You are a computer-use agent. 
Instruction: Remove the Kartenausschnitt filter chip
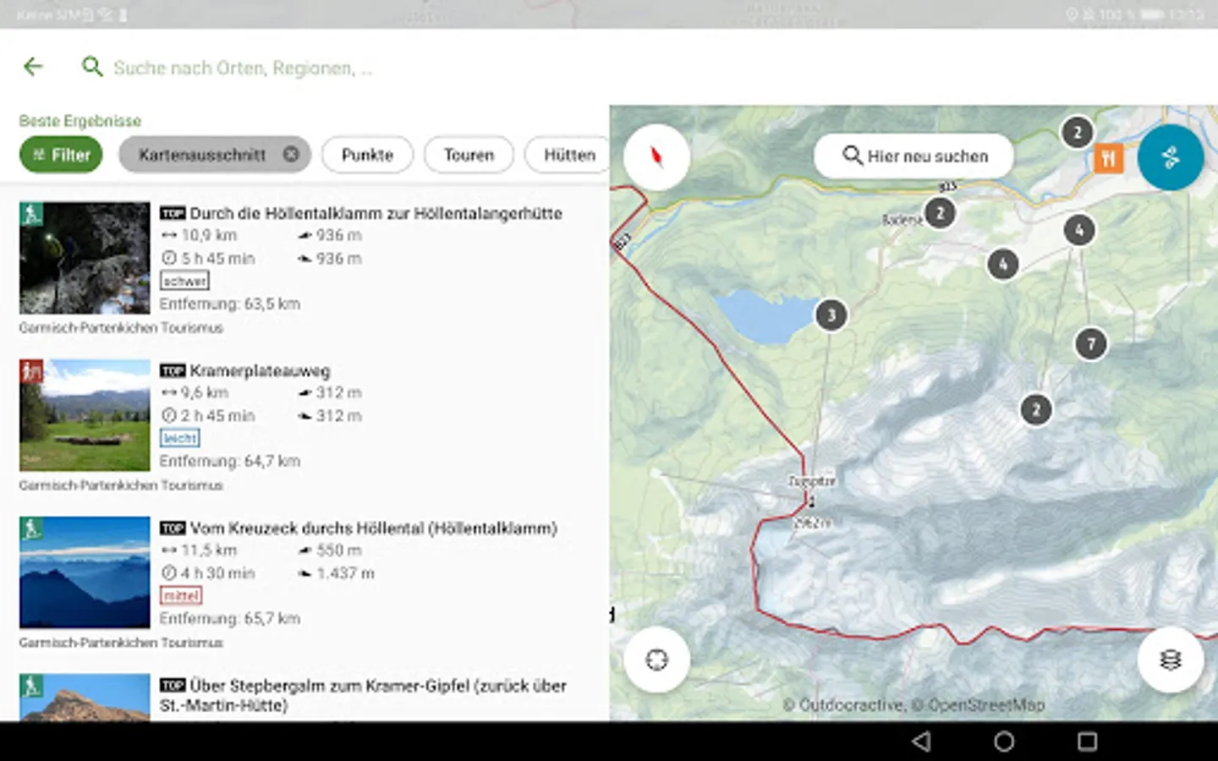(x=291, y=155)
